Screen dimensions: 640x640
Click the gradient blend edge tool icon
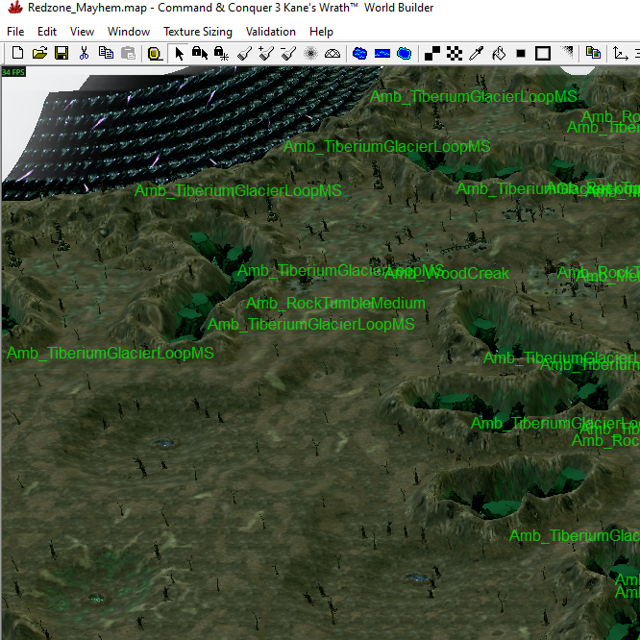click(567, 52)
